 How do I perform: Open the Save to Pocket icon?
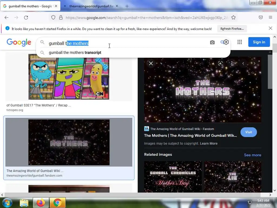(261, 17)
